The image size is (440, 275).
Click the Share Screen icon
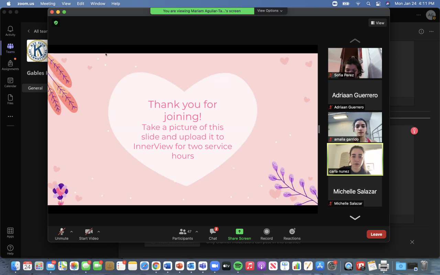pos(239,232)
